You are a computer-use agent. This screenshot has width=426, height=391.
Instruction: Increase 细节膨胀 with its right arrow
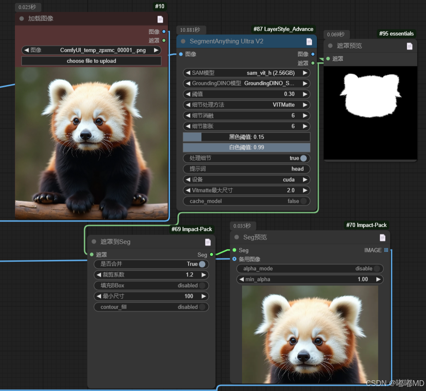[x=305, y=126]
